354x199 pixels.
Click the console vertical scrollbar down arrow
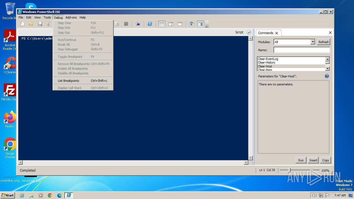[x=251, y=158]
